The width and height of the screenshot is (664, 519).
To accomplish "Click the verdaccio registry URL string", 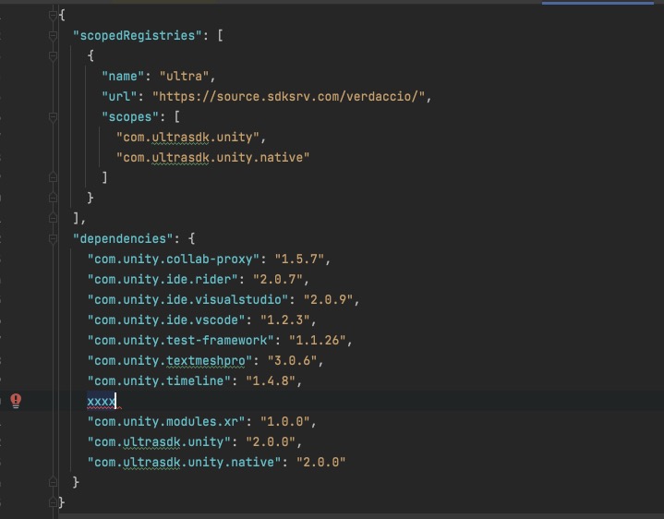I will coord(292,96).
